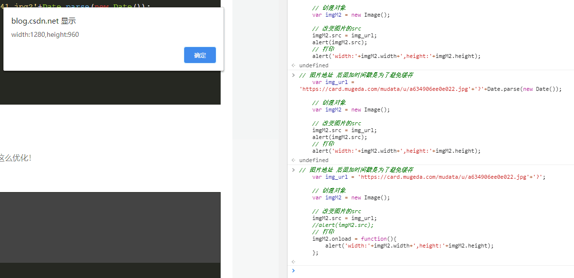Click the alert line inside the onload function
The width and height of the screenshot is (574, 278).
click(409, 246)
